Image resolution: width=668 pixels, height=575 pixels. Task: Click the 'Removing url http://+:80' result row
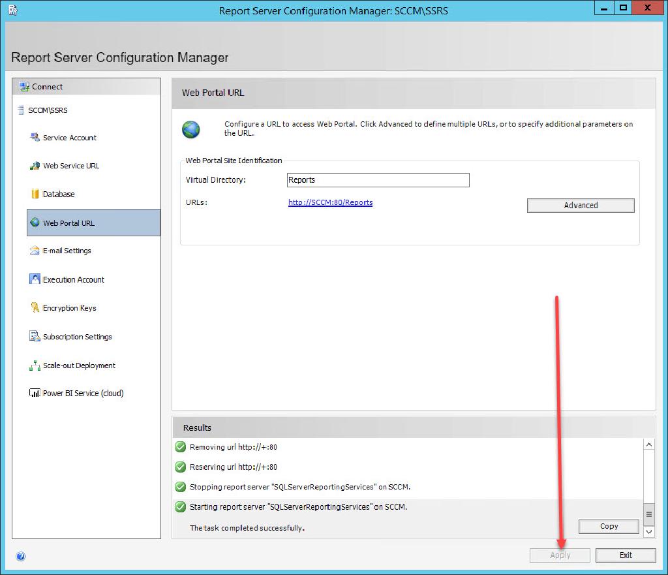coord(408,446)
